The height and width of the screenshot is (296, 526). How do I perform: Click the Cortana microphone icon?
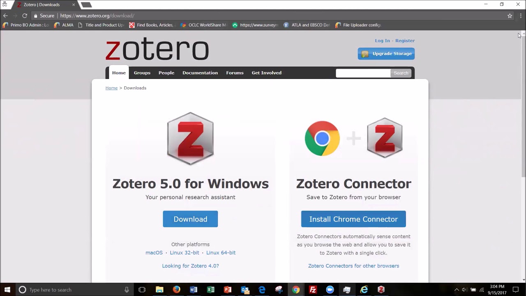pyautogui.click(x=127, y=290)
